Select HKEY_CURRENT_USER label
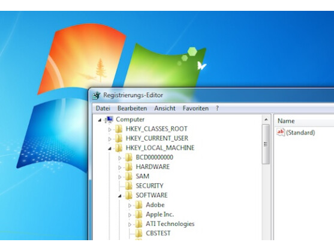 click(157, 138)
